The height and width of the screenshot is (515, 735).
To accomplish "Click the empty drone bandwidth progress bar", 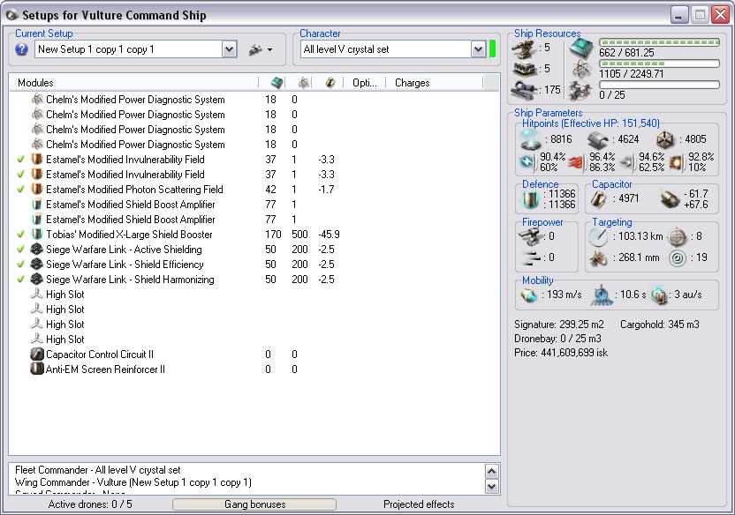I will pyautogui.click(x=660, y=85).
